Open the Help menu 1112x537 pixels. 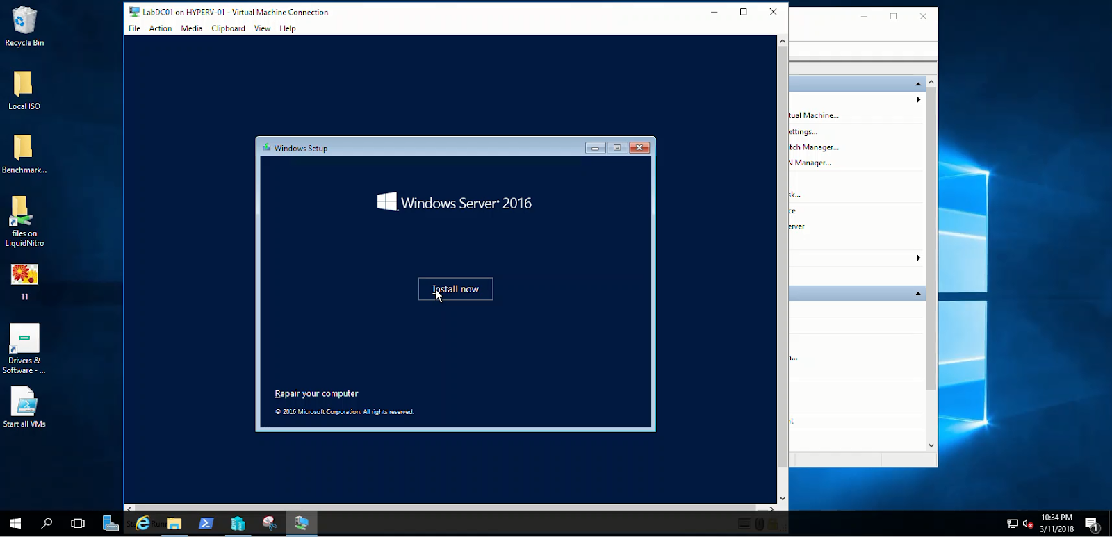point(288,28)
